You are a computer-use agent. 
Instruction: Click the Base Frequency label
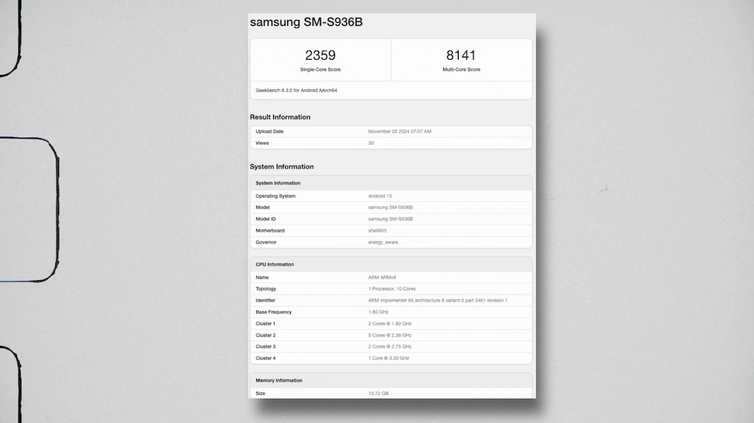click(274, 312)
